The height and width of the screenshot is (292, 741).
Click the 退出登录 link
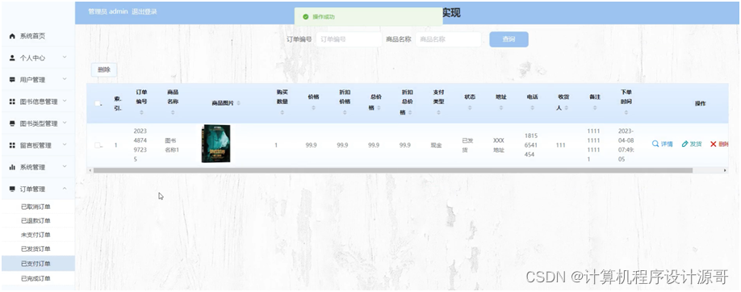click(x=144, y=11)
